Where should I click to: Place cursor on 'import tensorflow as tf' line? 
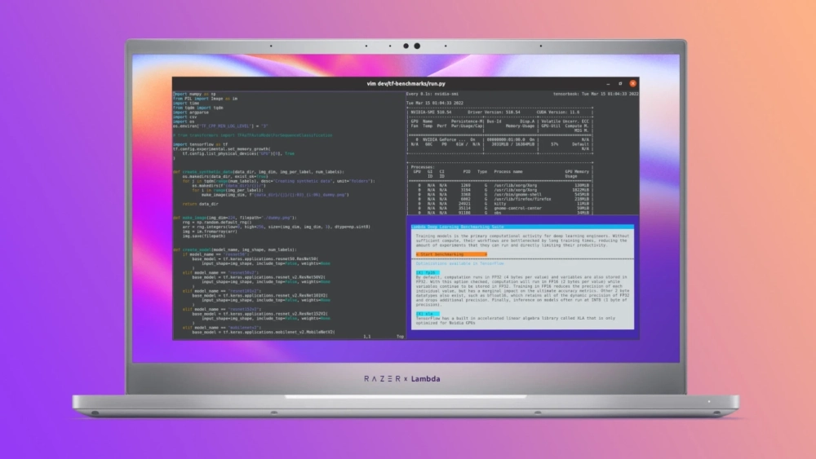[200, 143]
